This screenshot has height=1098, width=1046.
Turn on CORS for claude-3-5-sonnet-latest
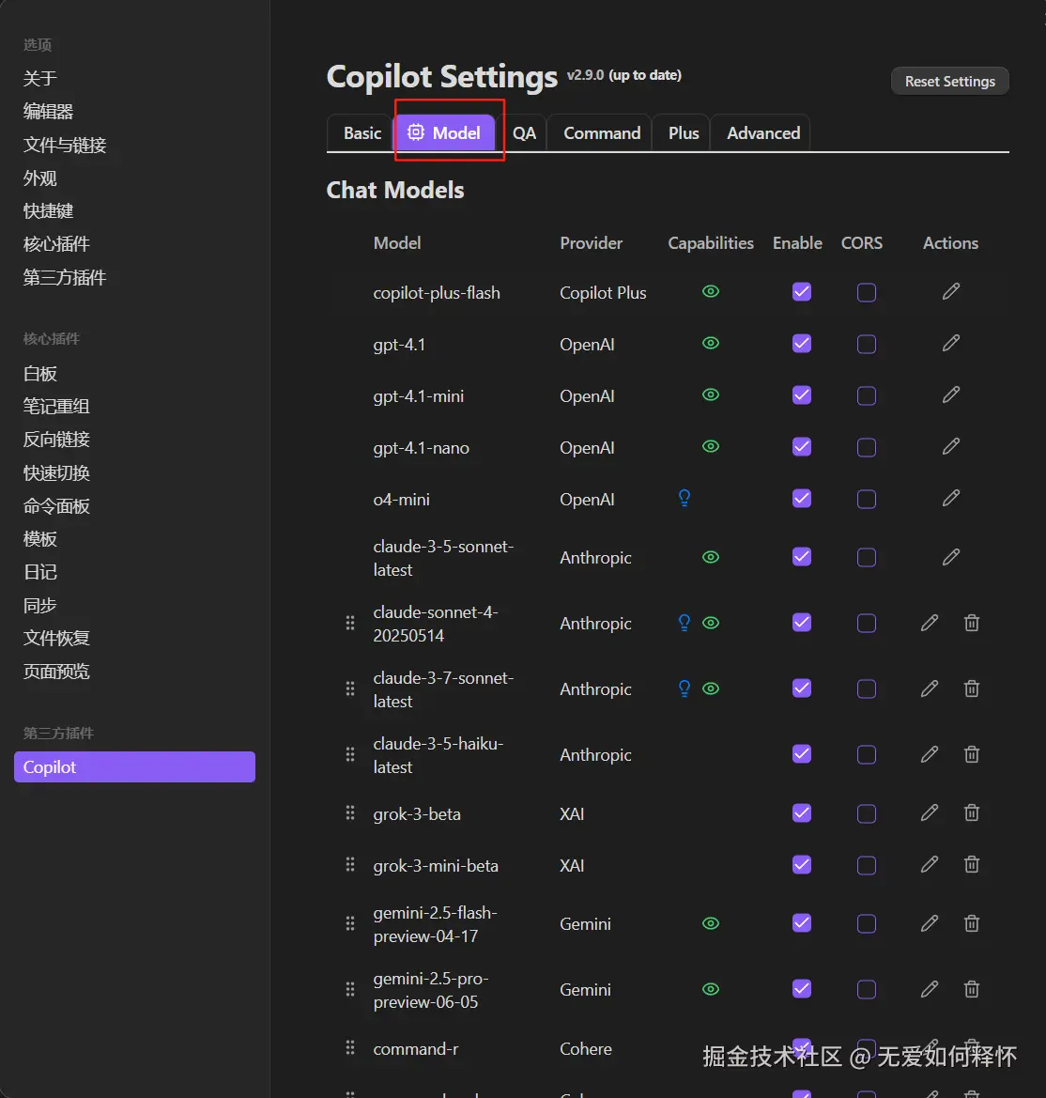[x=867, y=557]
